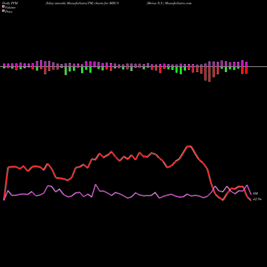Click the 'Daily PVM' title text

coord(10,3)
